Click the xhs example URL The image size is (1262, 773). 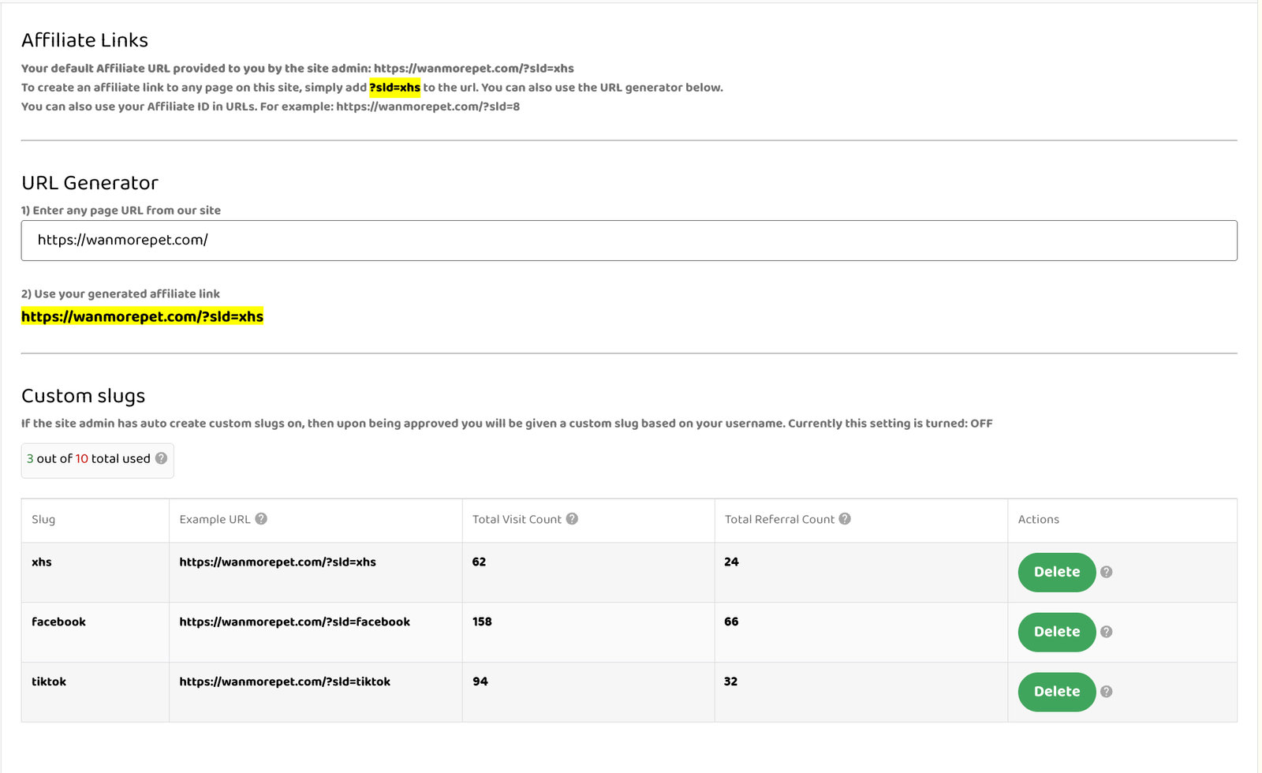pos(278,562)
